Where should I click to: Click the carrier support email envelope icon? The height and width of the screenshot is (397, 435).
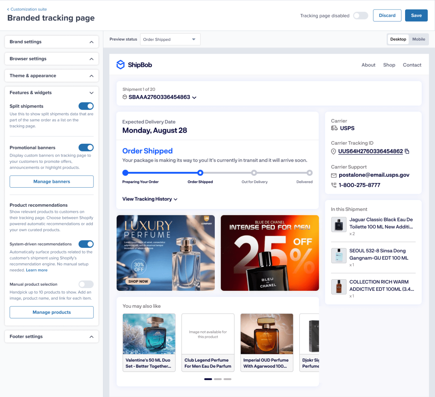pos(334,175)
